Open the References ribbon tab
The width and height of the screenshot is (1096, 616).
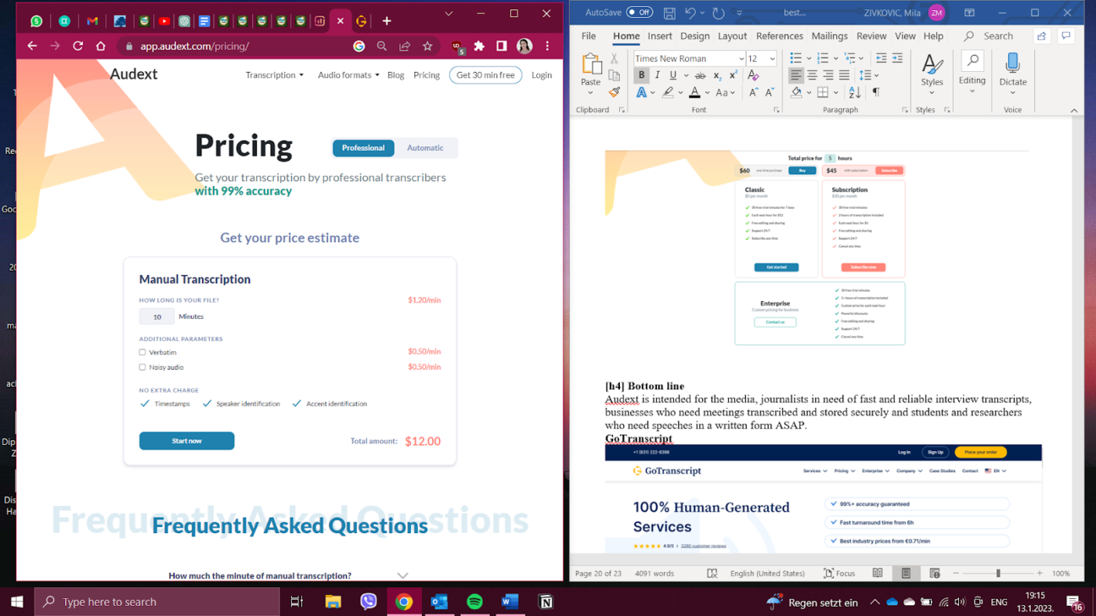point(779,36)
